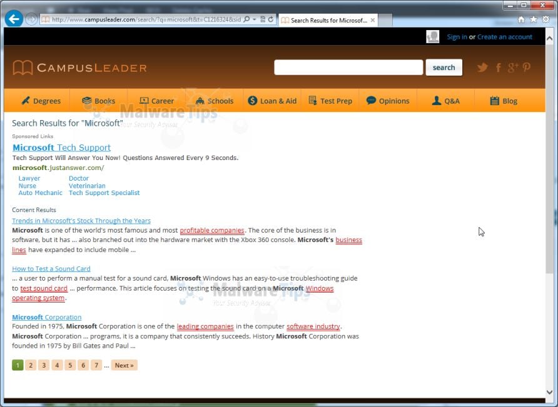The height and width of the screenshot is (407, 558).
Task: Click into the site search input field
Action: 348,68
